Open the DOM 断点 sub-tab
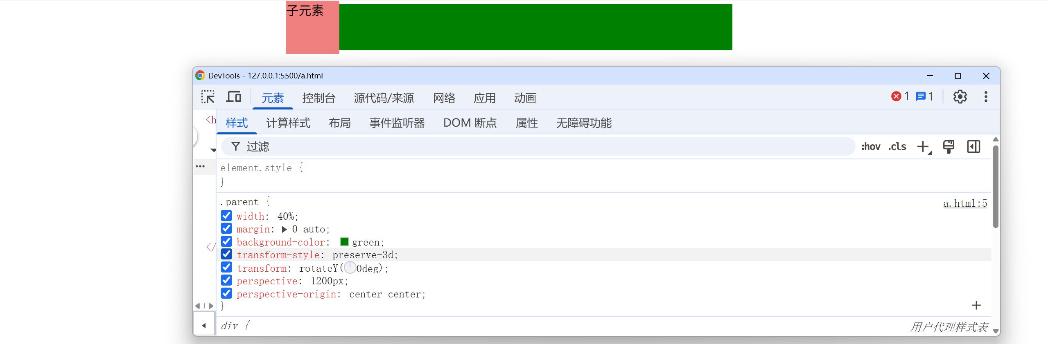1048x344 pixels. 470,123
